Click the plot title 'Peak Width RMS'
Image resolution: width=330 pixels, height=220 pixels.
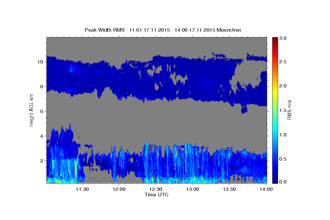pos(105,30)
